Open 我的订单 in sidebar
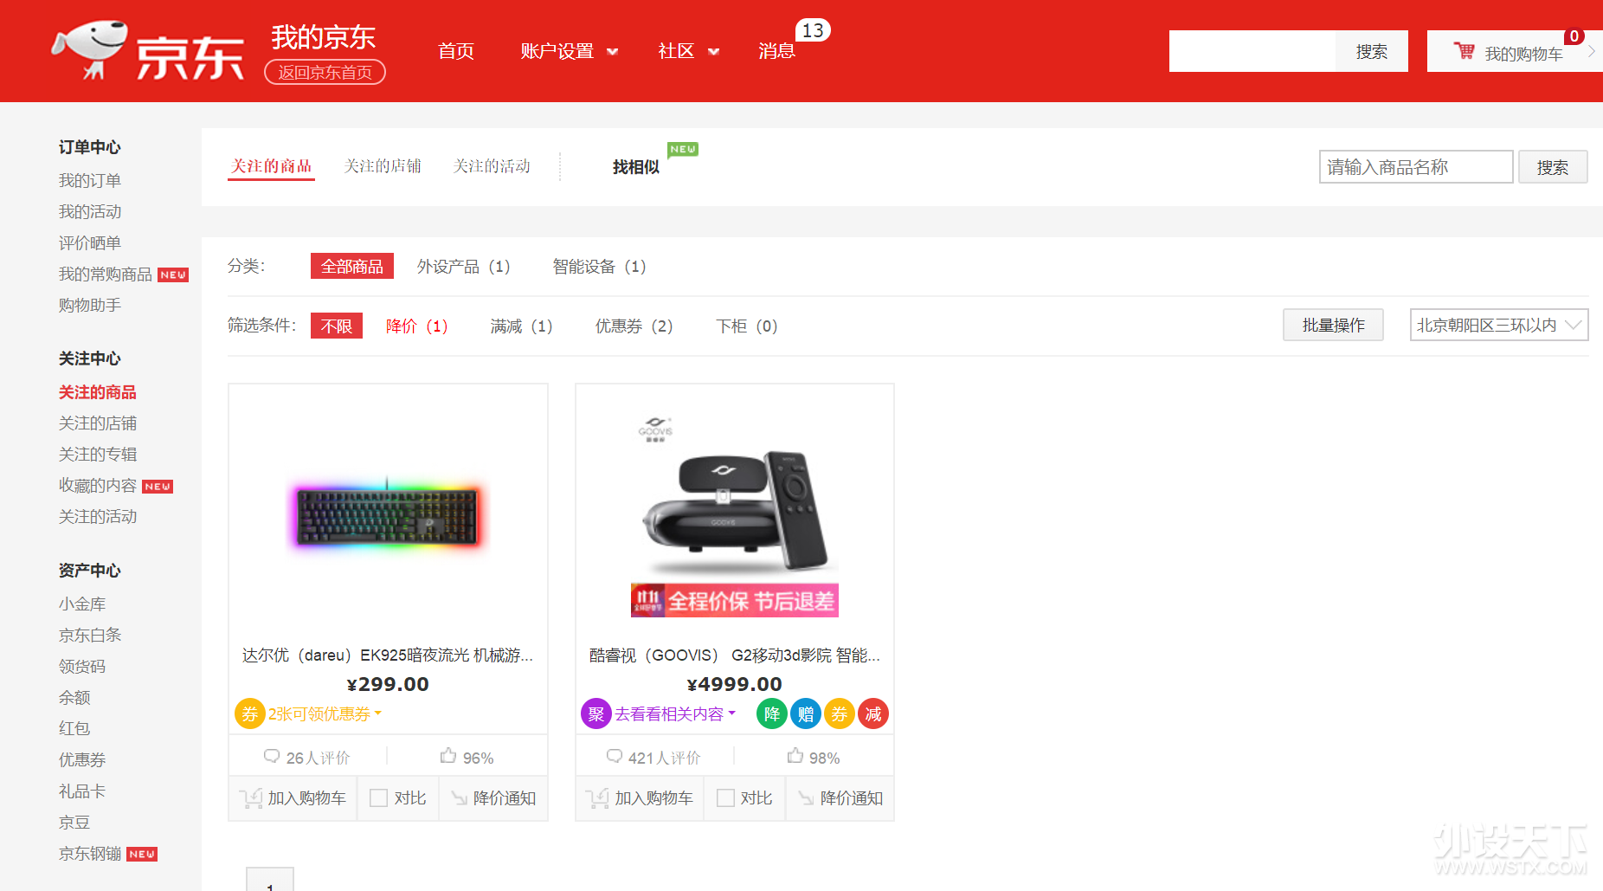Image resolution: width=1603 pixels, height=891 pixels. tap(90, 180)
